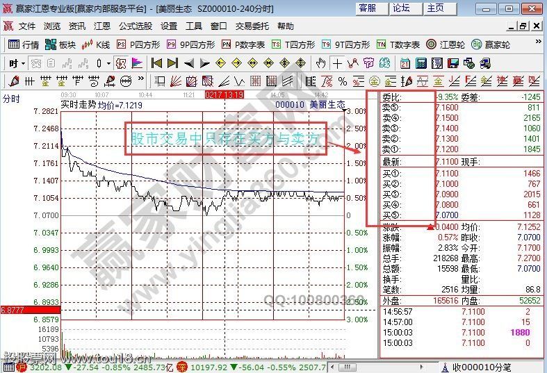
Task: Restore the inner document window
Action: pos(523,26)
